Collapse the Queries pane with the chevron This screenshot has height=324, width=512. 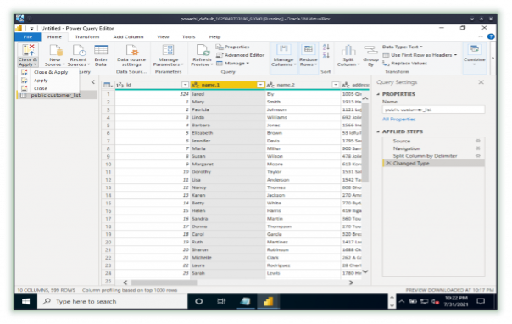pos(92,82)
